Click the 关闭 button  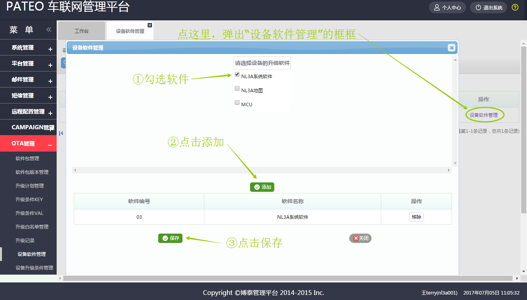[x=360, y=238]
